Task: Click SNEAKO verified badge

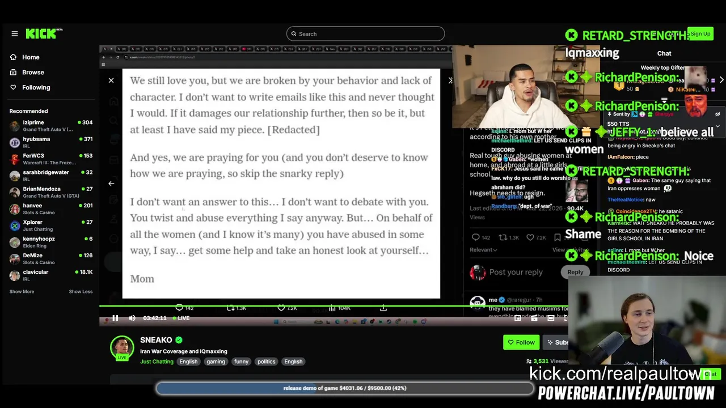Action: click(179, 340)
